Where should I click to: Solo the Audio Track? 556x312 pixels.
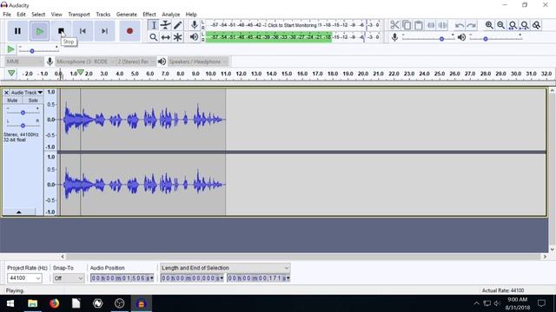[x=33, y=101]
